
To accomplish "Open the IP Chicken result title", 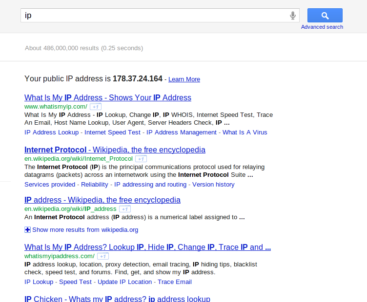I will tap(117, 299).
